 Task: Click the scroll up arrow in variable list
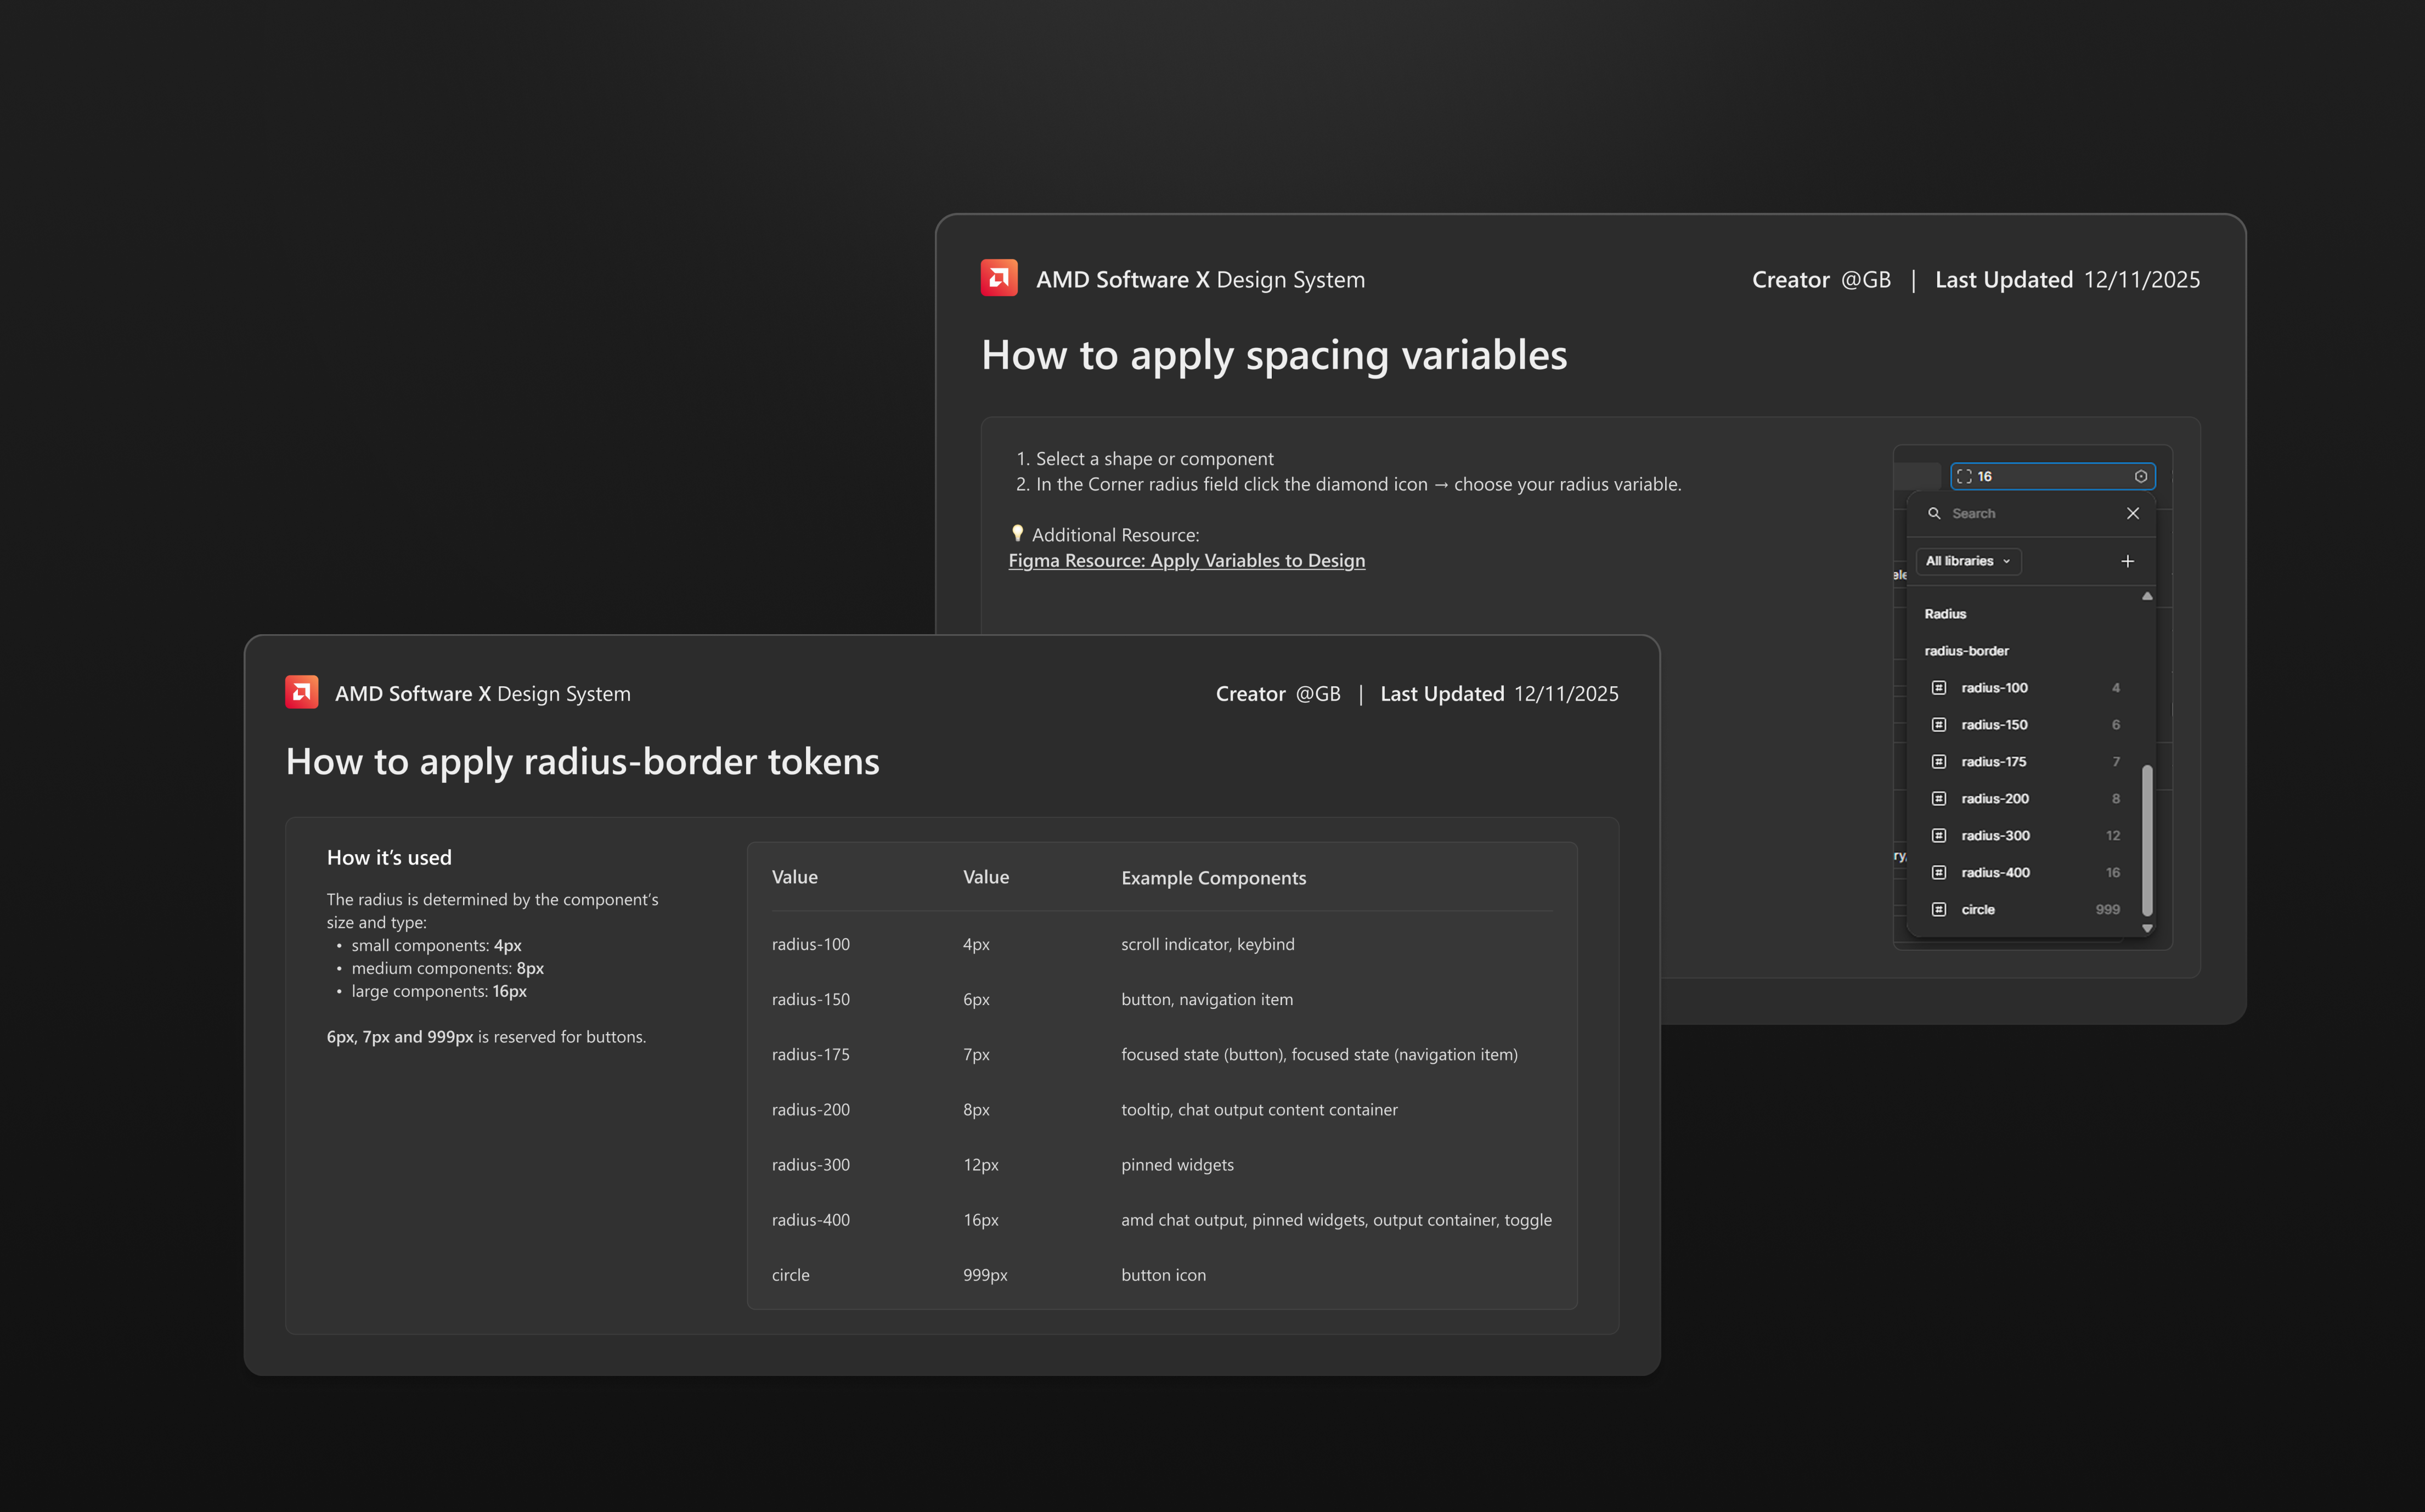[2146, 596]
